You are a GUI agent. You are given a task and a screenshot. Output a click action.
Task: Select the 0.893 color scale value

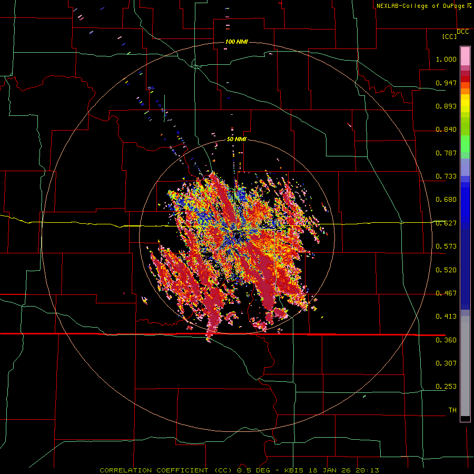point(446,106)
